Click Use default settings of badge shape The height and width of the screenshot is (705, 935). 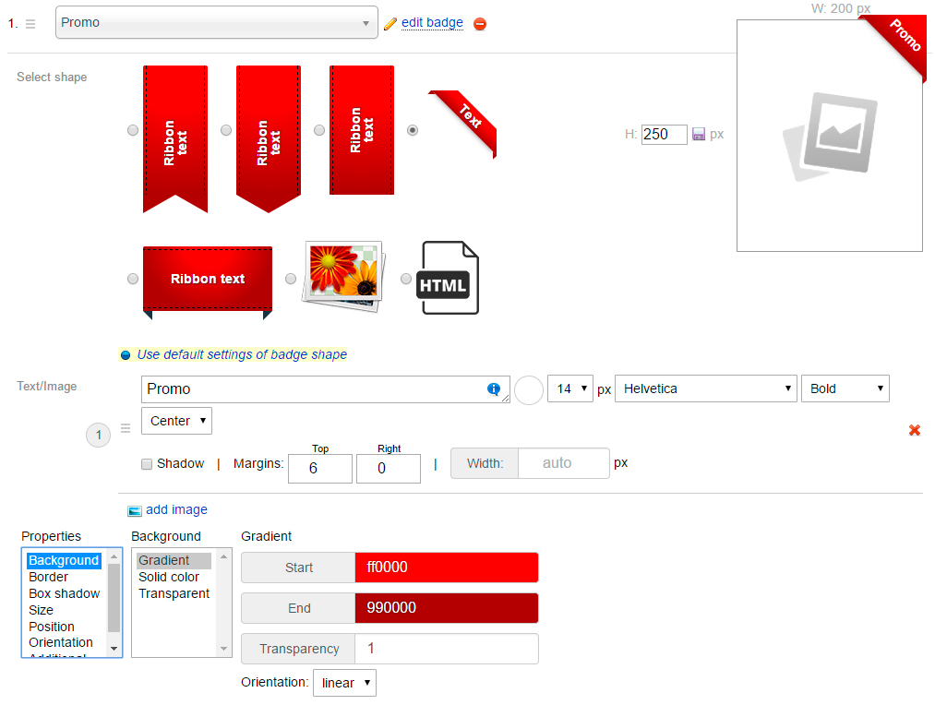242,354
